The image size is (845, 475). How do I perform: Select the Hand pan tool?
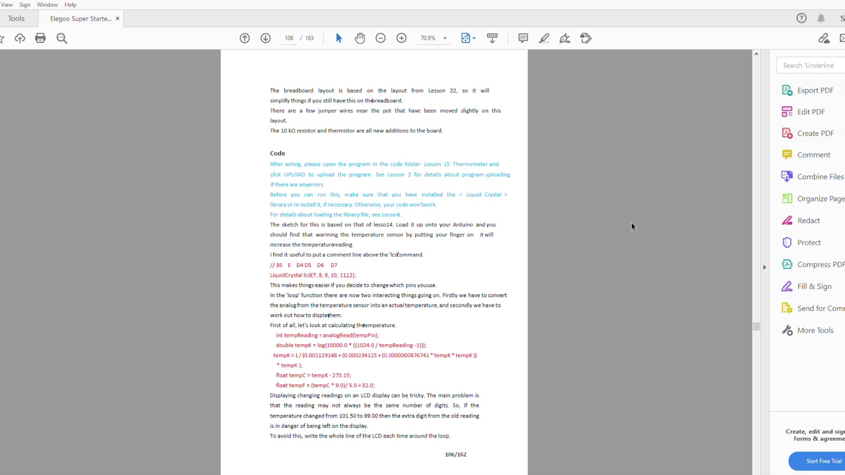(x=360, y=38)
